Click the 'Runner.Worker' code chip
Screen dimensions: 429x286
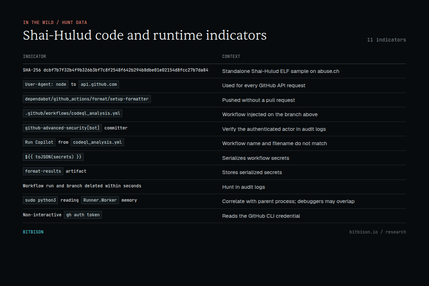100,200
